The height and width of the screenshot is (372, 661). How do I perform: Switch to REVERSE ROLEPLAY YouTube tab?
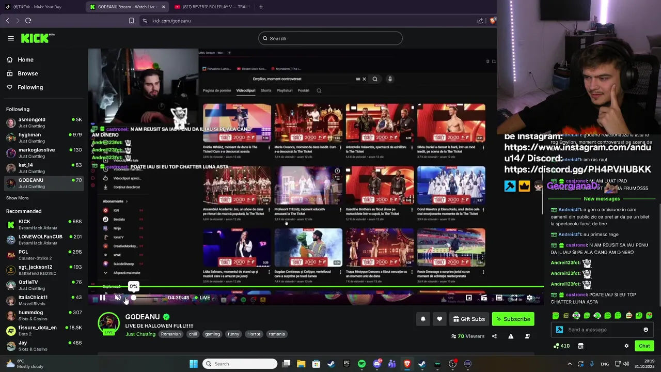[x=212, y=7]
